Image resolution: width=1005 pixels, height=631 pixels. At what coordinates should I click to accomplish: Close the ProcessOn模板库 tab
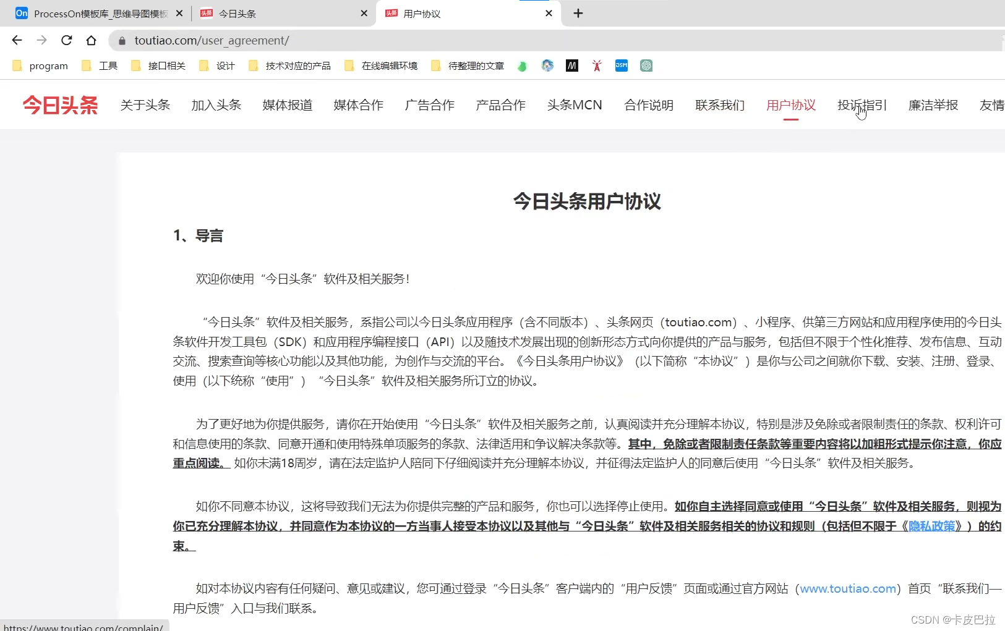click(179, 13)
